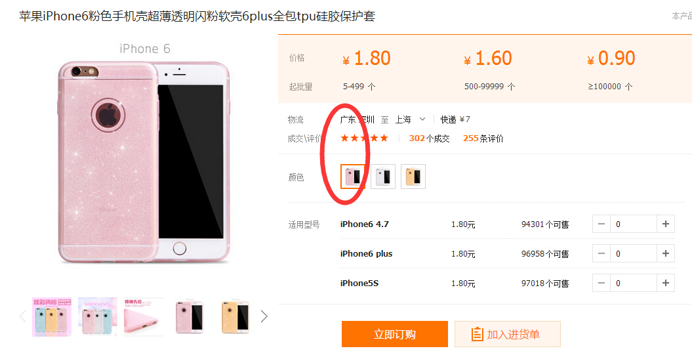Open the 302个成交 transactions link
This screenshot has width=692, height=357.
(x=429, y=138)
